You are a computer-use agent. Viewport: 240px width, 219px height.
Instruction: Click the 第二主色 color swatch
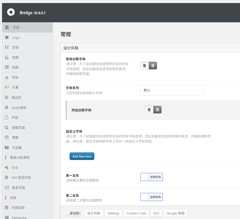pyautogui.click(x=144, y=197)
